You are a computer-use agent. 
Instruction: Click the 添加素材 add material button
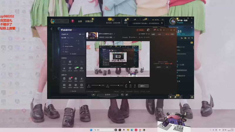click(73, 54)
